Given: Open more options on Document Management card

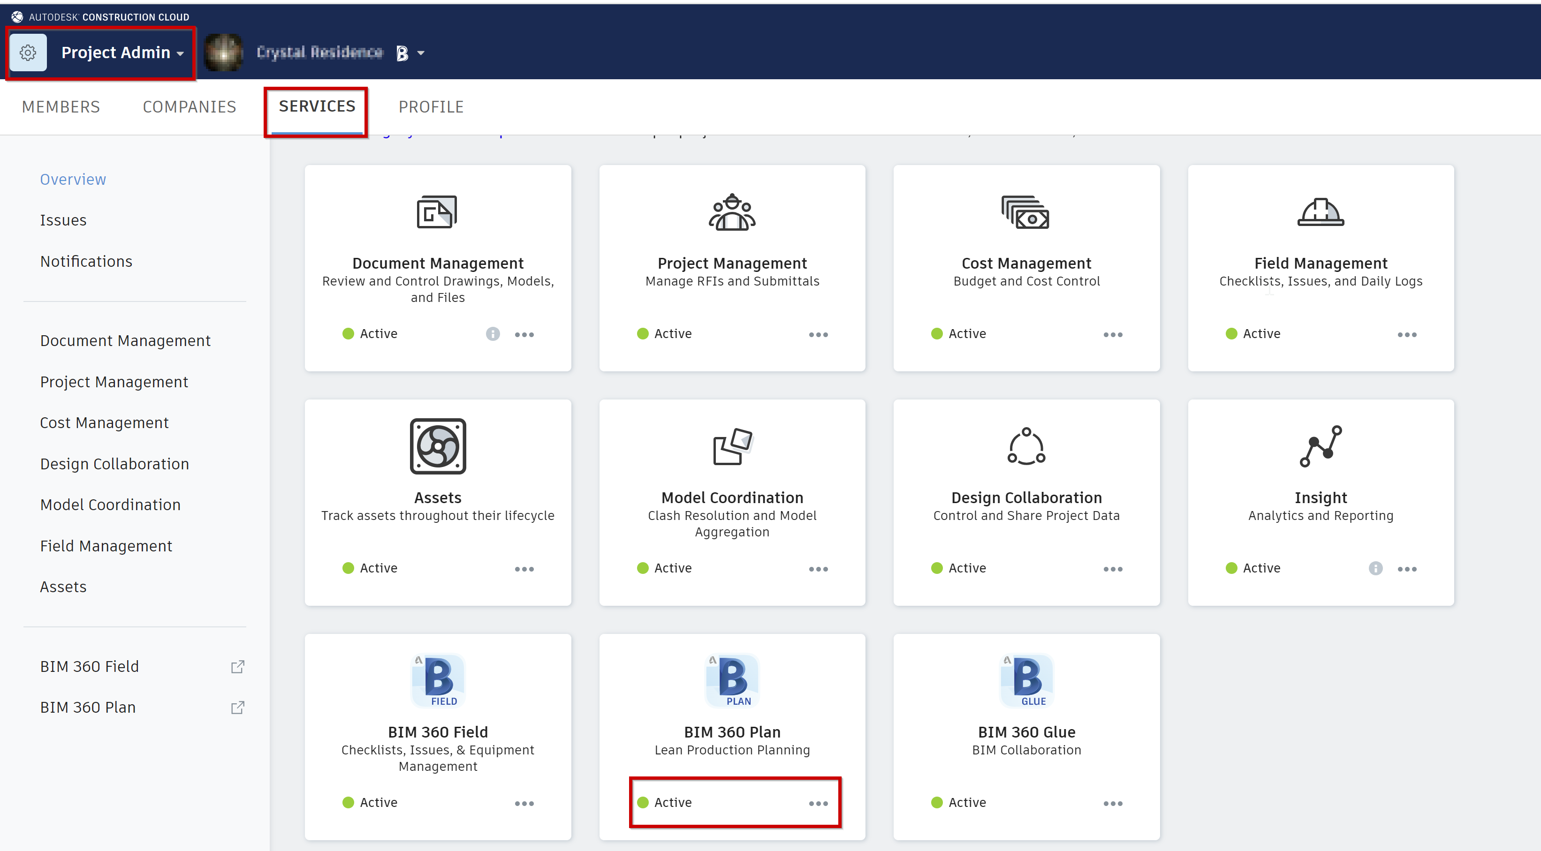Looking at the screenshot, I should pyautogui.click(x=524, y=334).
